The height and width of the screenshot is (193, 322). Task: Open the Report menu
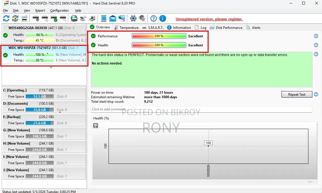click(40, 10)
